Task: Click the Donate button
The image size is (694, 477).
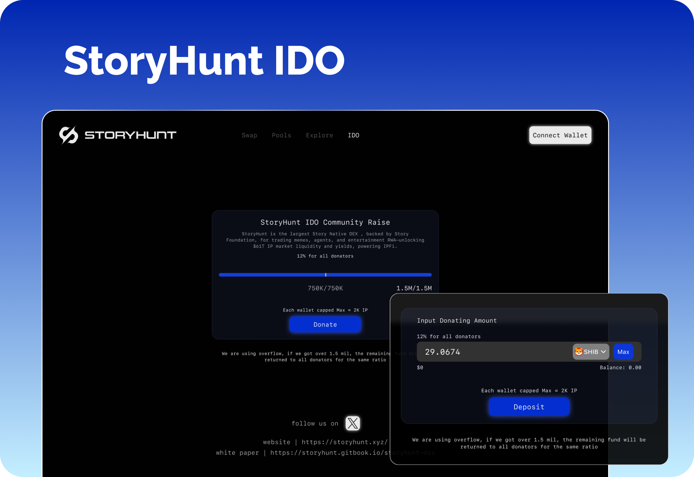Action: [325, 325]
